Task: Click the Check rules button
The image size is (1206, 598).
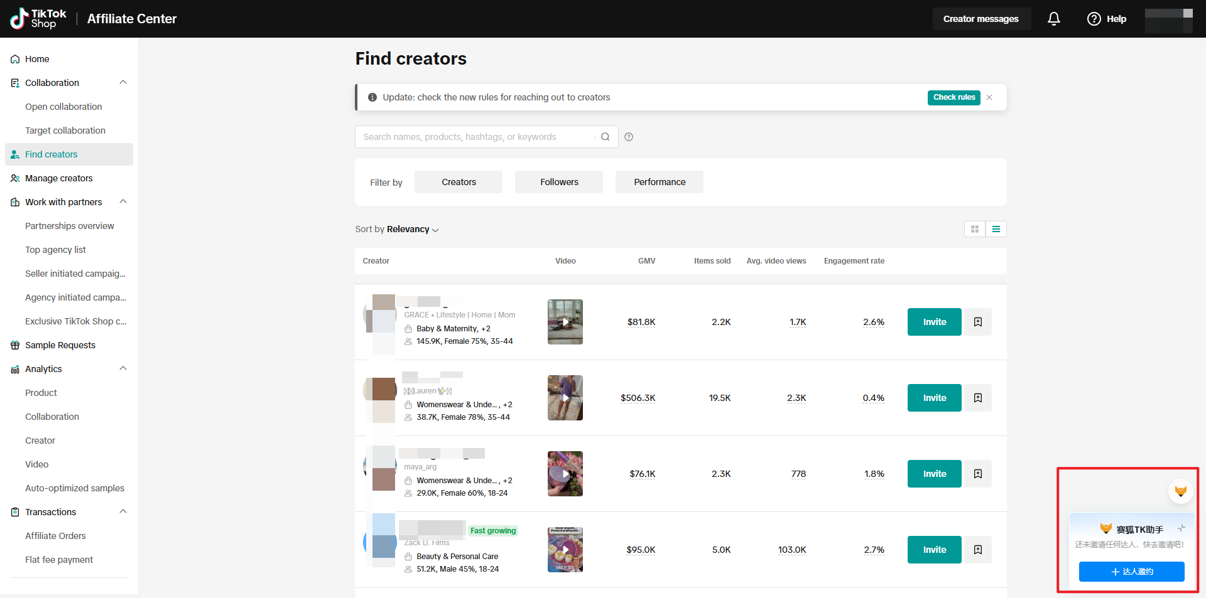Action: (x=954, y=97)
